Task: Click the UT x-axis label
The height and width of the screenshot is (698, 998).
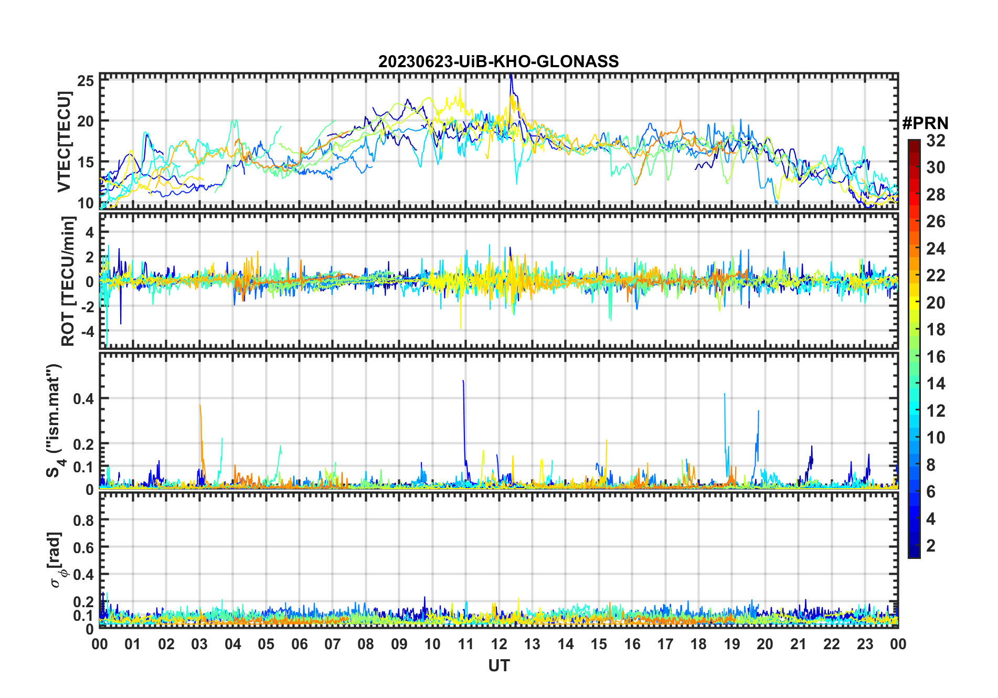Action: tap(498, 665)
